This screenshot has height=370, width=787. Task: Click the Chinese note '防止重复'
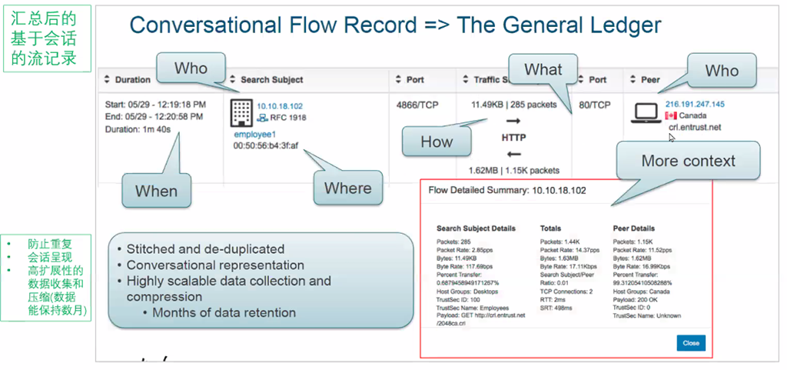coord(50,245)
